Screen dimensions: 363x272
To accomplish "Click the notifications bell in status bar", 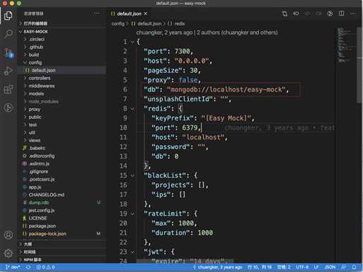I will [354, 267].
